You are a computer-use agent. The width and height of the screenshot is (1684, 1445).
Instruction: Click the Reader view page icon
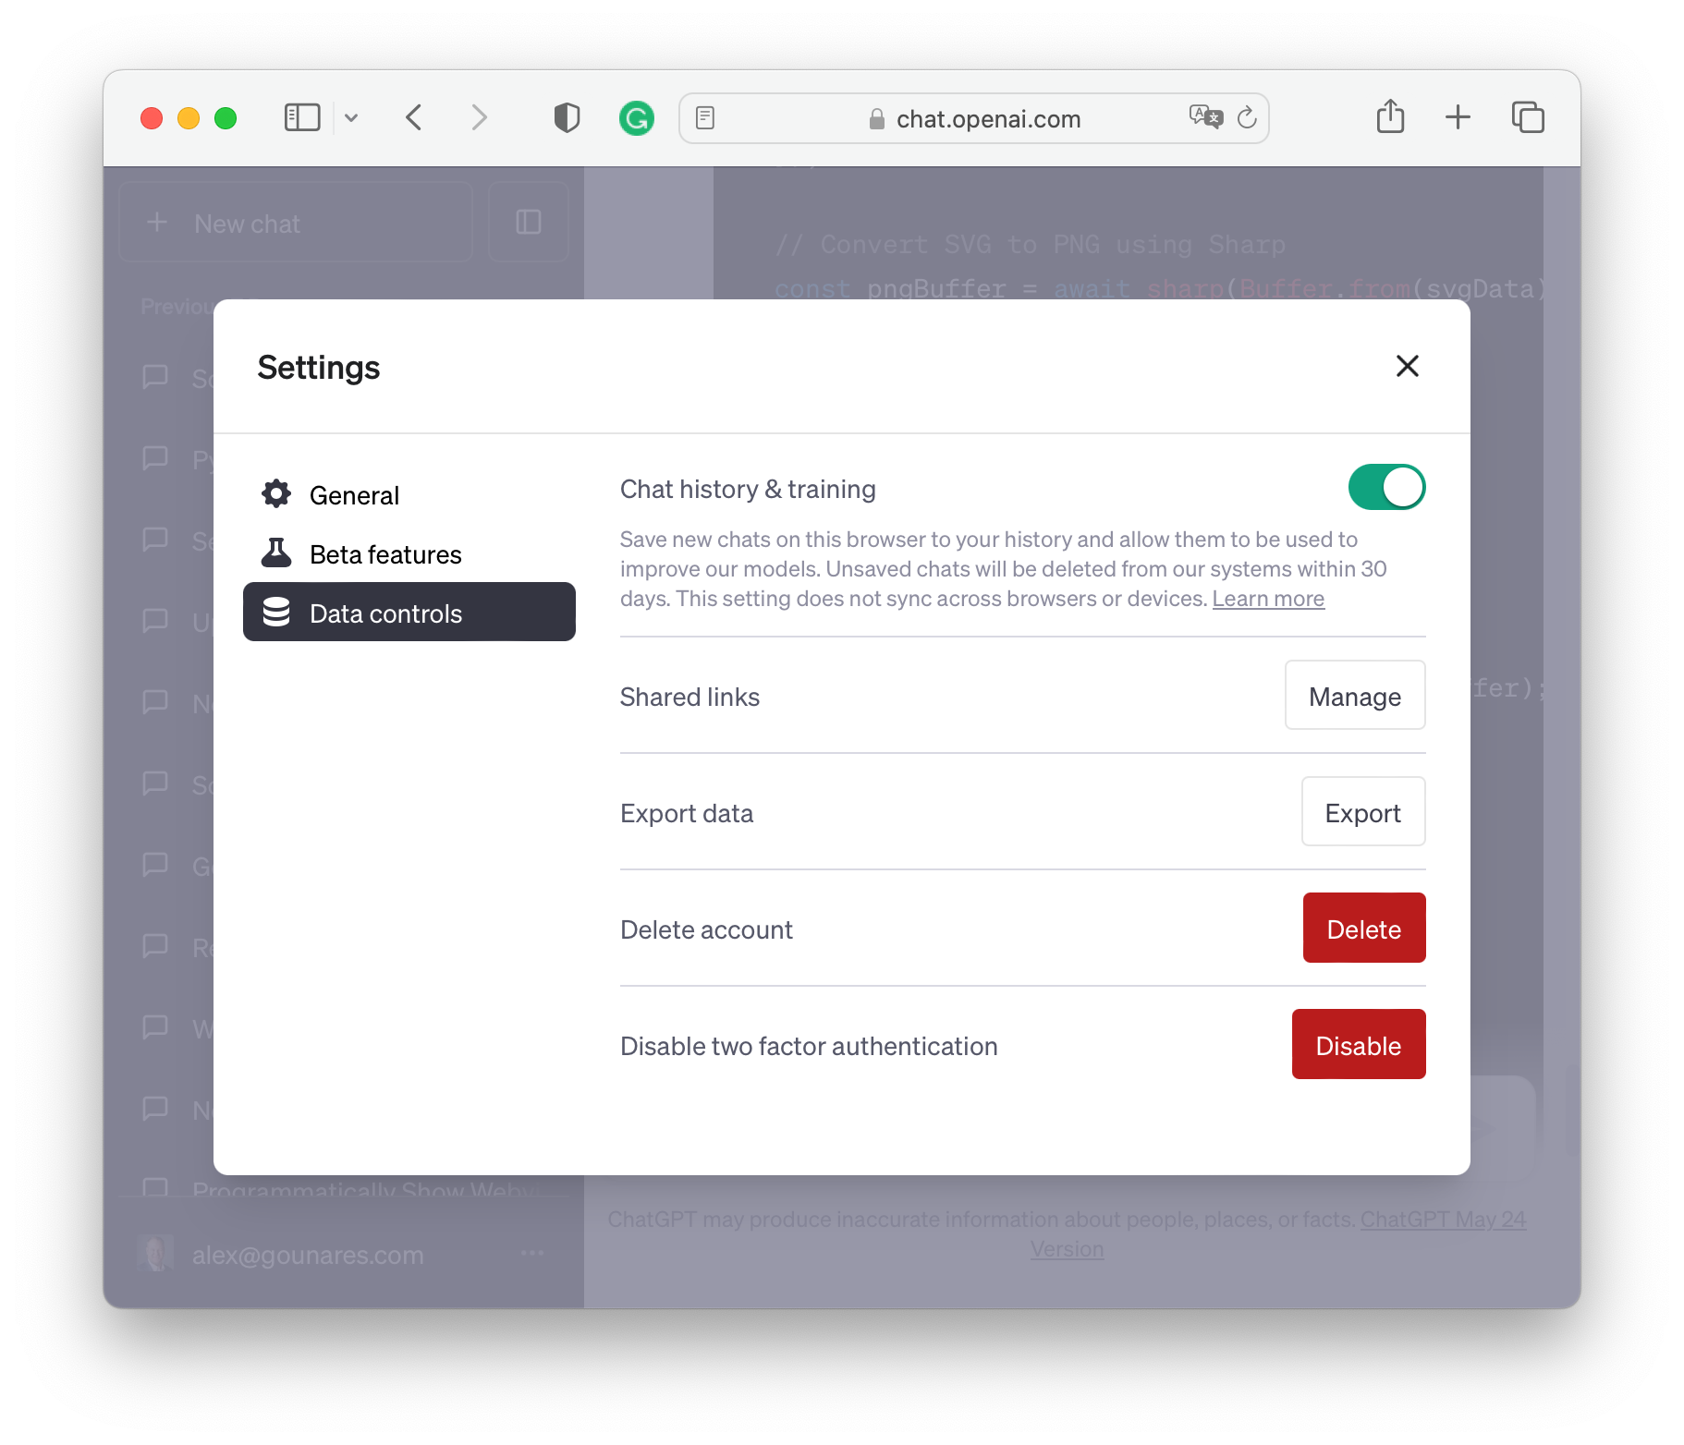click(x=705, y=118)
